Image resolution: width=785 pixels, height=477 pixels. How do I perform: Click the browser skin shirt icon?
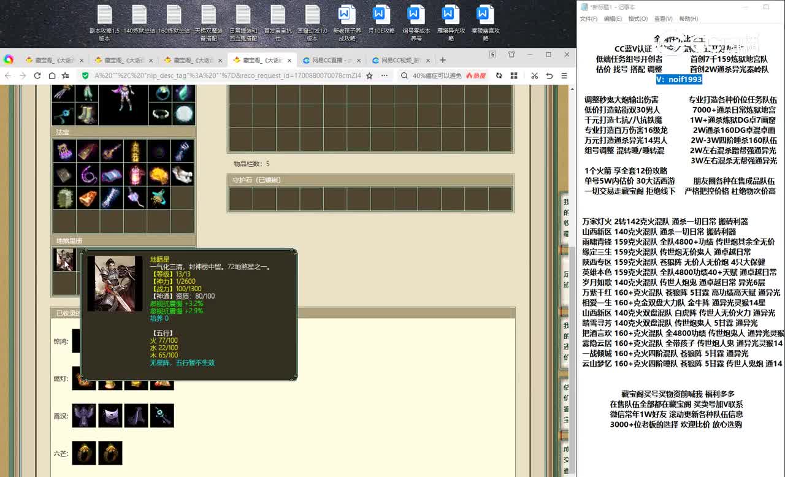(x=511, y=55)
